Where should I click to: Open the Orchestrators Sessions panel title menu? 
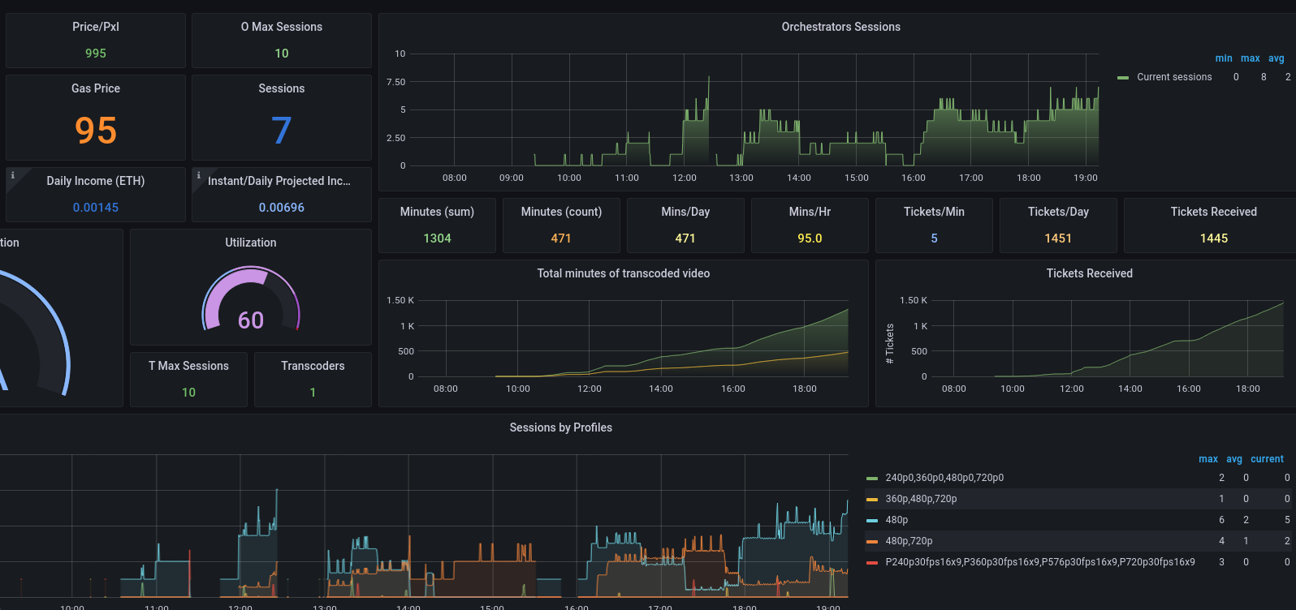point(840,27)
